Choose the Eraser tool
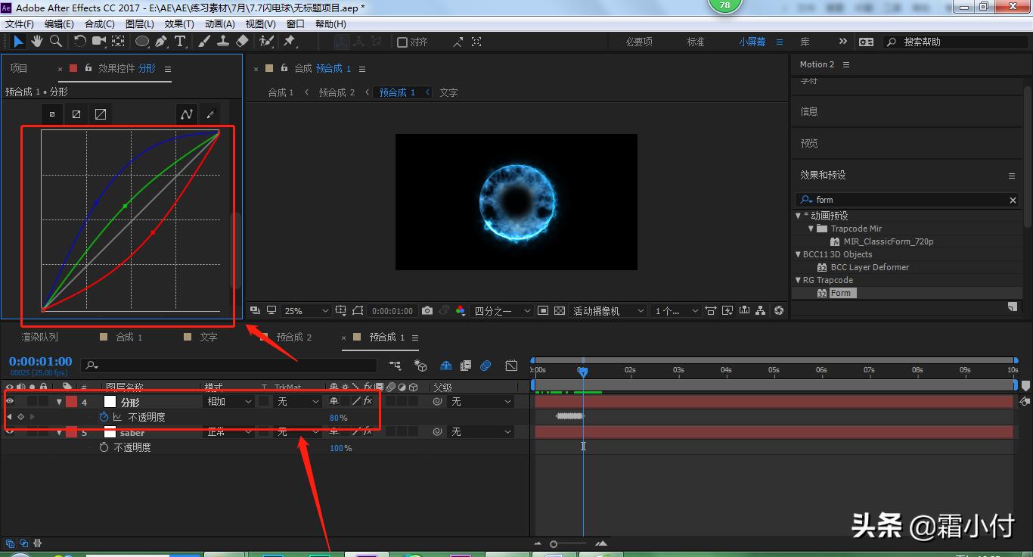 click(x=242, y=42)
